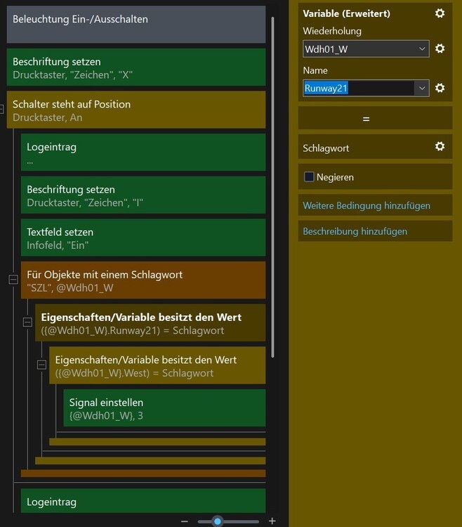This screenshot has width=462, height=527.
Task: Click into the Runway21 name input field
Action: point(358,89)
